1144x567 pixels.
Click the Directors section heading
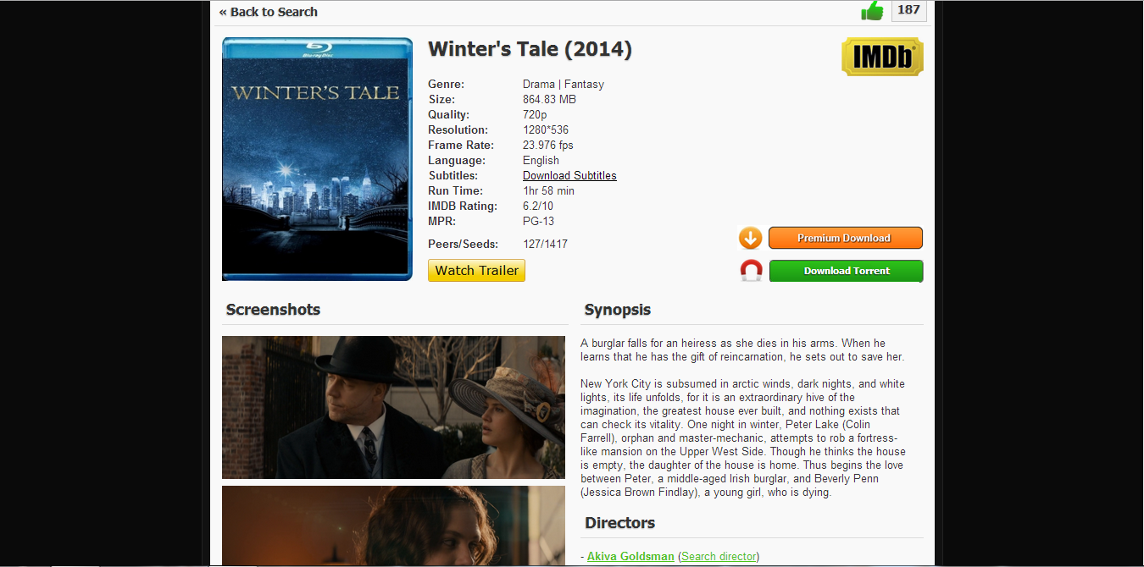click(x=619, y=523)
